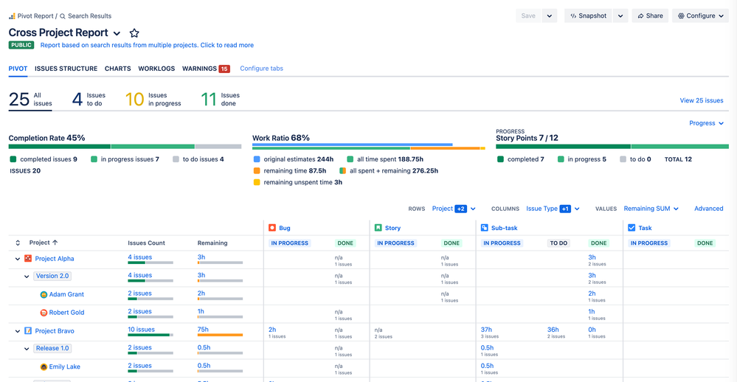Click the original estimates blue legend swatch
The width and height of the screenshot is (737, 382).
point(257,159)
